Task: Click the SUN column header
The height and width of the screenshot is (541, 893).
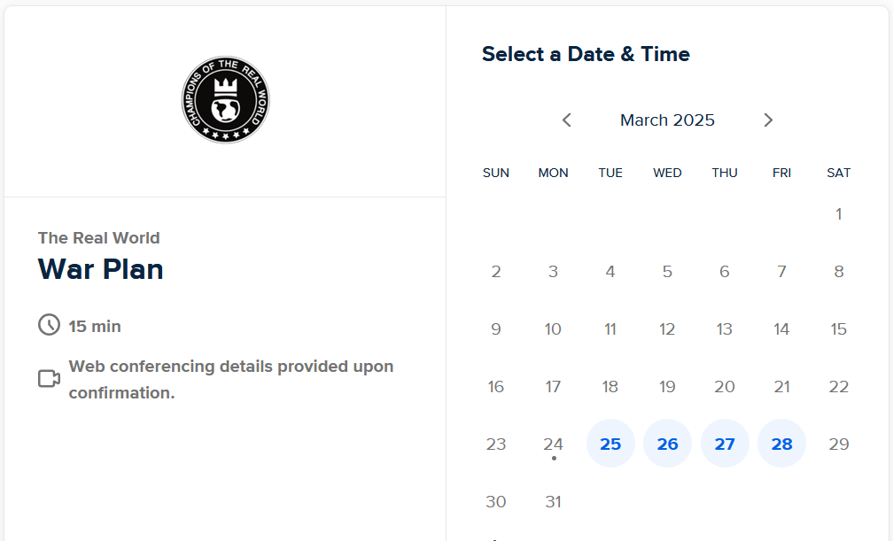Action: 496,173
